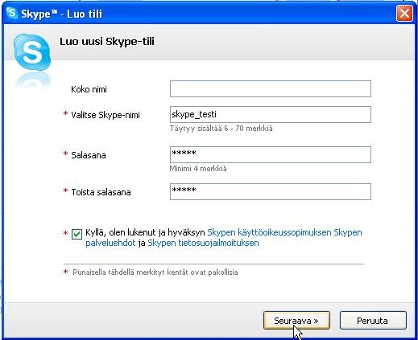Uncheck the Kyllä, olen lukenut ja hyväksyn checkbox
Image resolution: width=418 pixels, height=340 pixels.
click(x=77, y=234)
